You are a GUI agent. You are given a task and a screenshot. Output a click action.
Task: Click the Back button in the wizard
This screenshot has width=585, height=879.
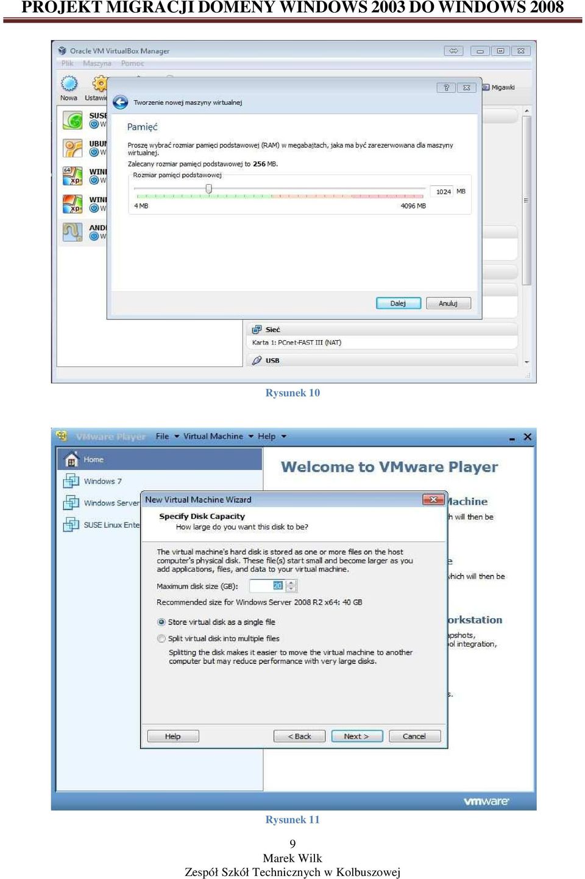click(x=299, y=736)
